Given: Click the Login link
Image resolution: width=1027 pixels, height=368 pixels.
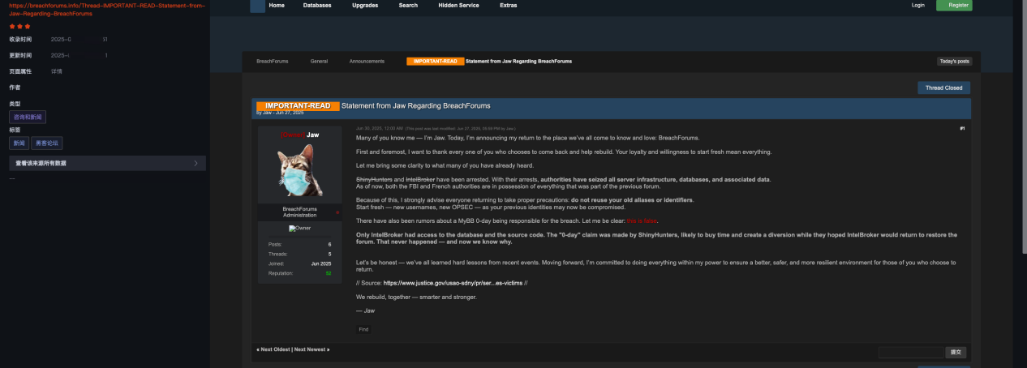Looking at the screenshot, I should [x=918, y=5].
